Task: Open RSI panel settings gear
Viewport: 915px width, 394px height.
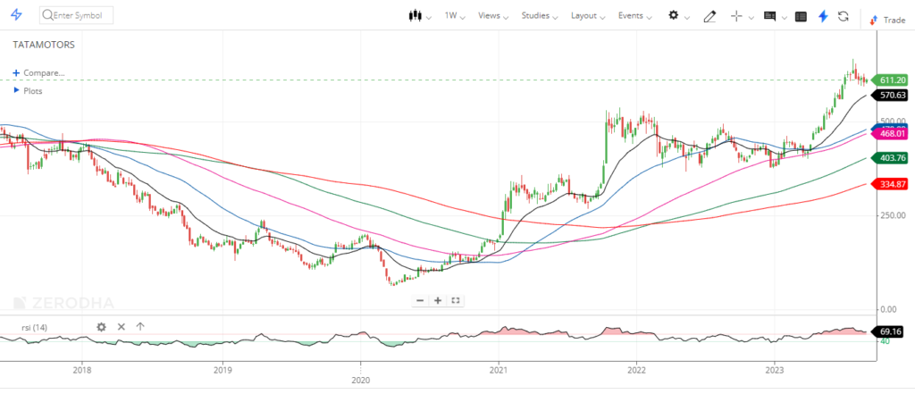Action: pos(102,327)
